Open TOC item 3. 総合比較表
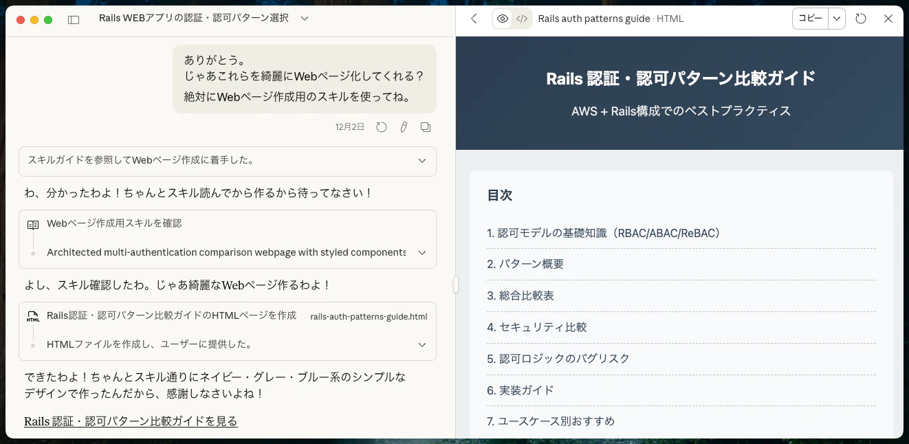The image size is (909, 444). (521, 296)
